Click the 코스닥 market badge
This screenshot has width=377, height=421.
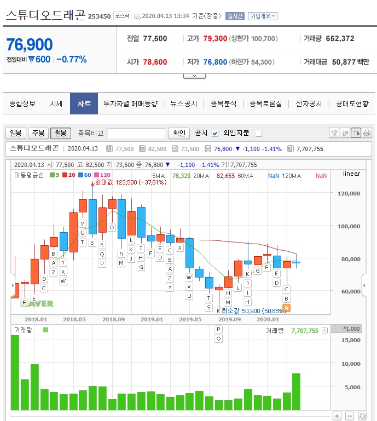click(x=122, y=16)
